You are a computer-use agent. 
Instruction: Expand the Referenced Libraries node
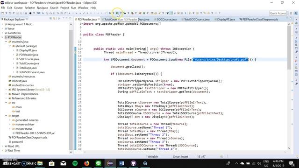coord(6,98)
